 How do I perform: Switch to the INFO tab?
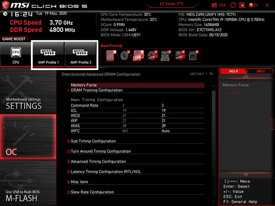[261, 71]
